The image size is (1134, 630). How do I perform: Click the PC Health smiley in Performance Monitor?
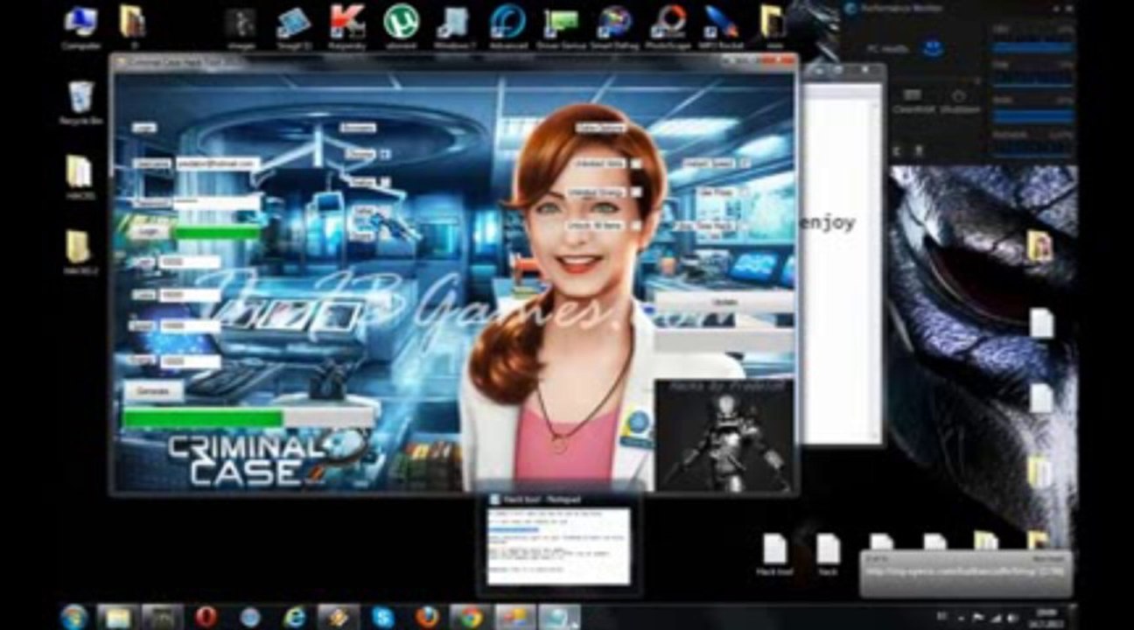click(931, 50)
